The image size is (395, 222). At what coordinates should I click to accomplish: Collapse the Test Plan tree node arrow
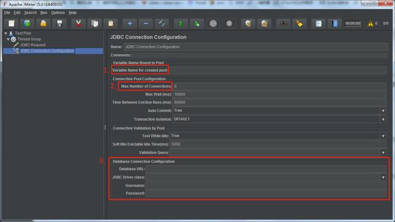coord(6,33)
